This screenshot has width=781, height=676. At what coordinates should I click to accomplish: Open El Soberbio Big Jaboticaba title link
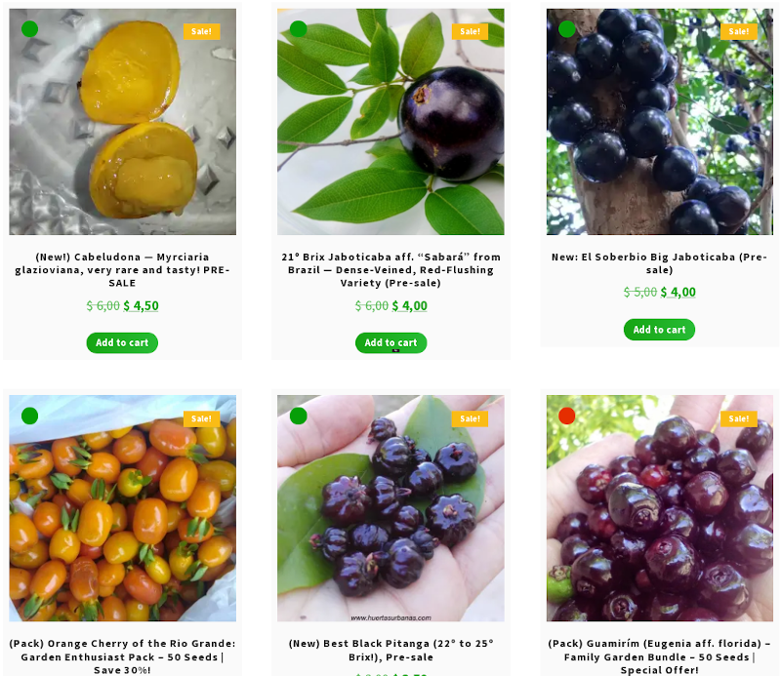[659, 263]
